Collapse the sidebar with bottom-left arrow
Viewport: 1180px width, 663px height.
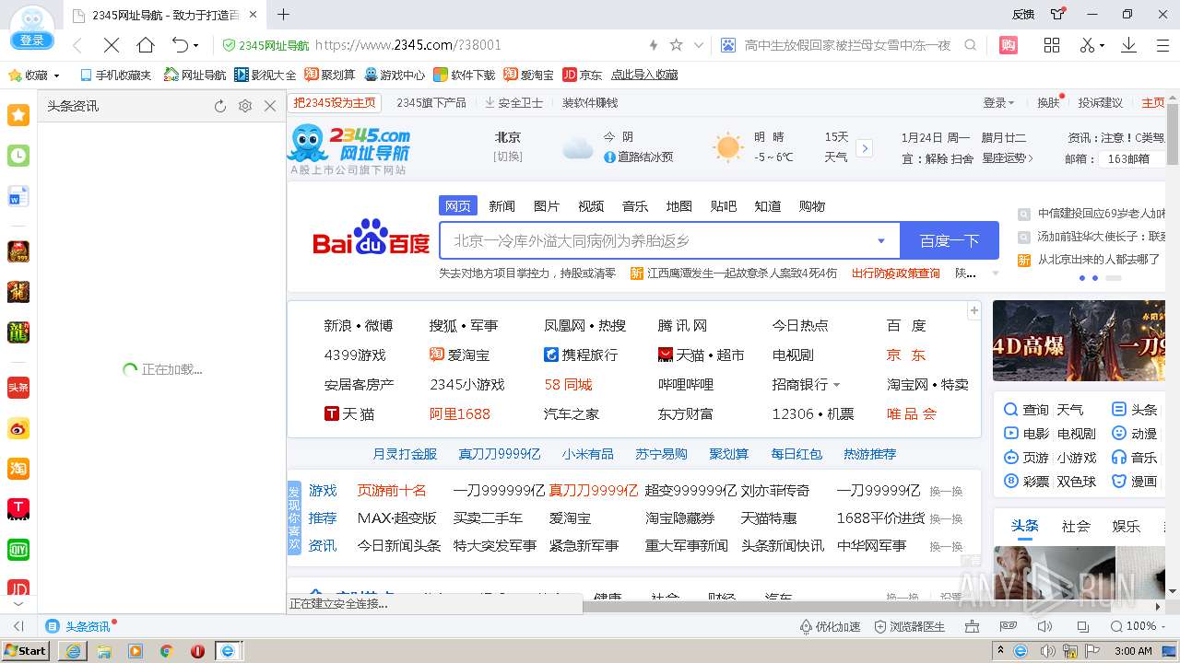click(x=18, y=626)
